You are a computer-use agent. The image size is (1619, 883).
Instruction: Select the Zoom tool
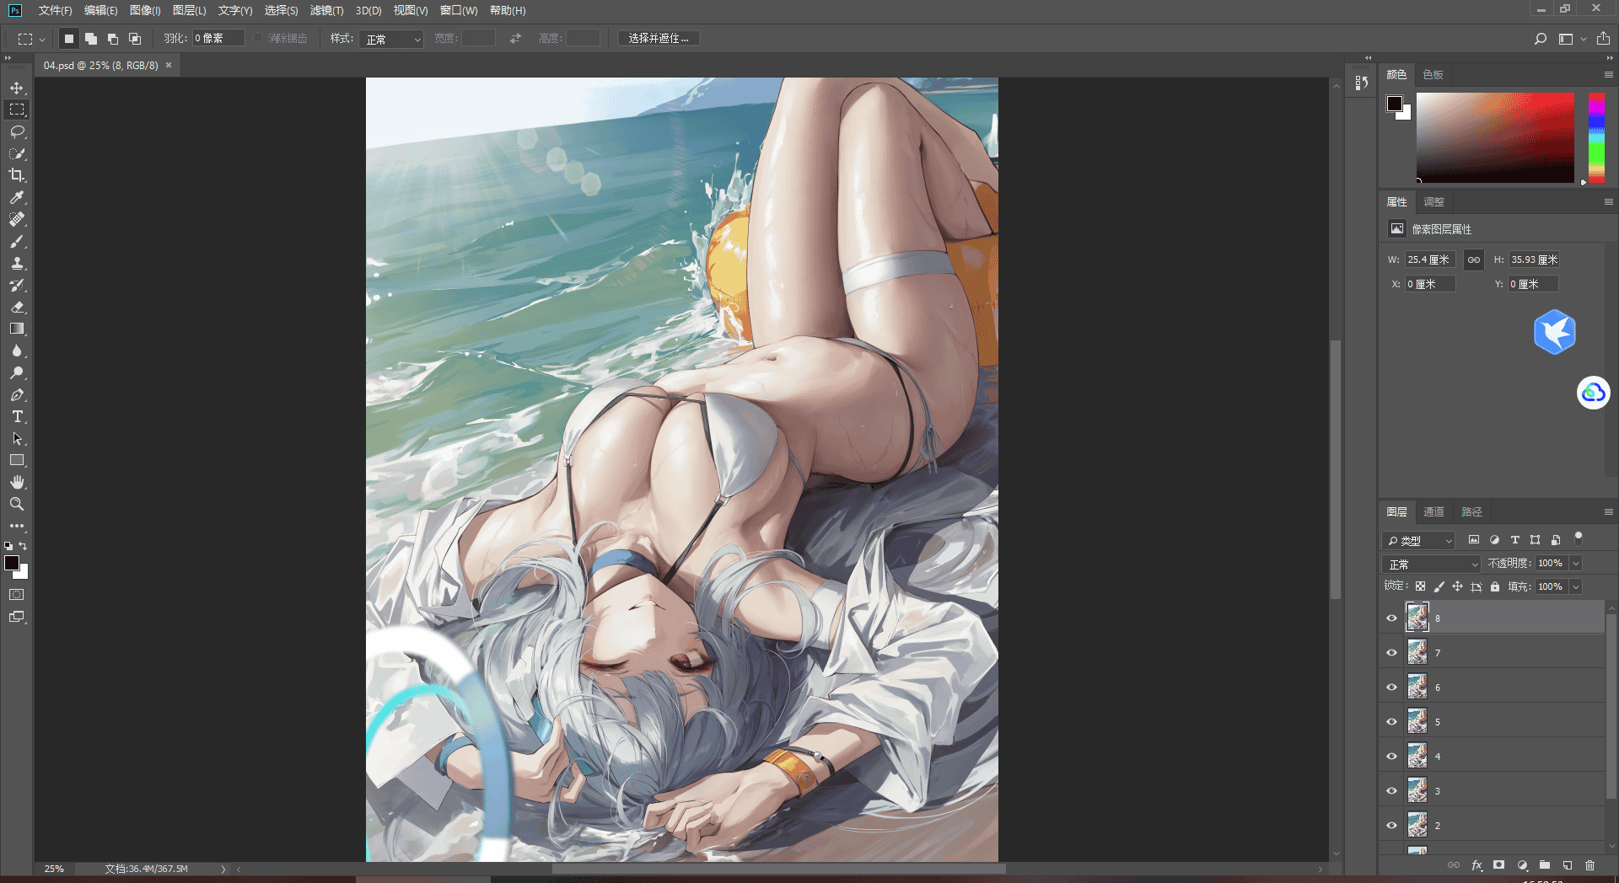tap(17, 504)
